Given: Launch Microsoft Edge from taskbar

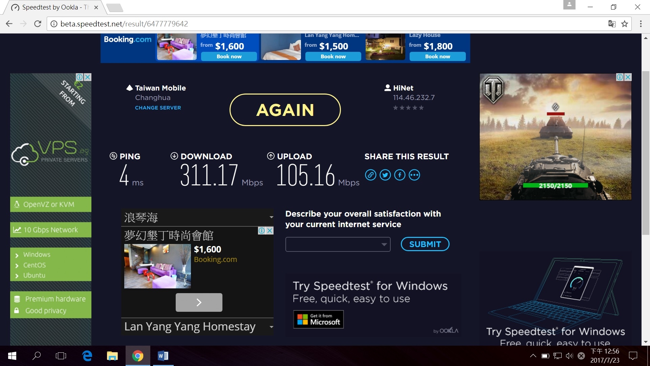Looking at the screenshot, I should tap(87, 356).
